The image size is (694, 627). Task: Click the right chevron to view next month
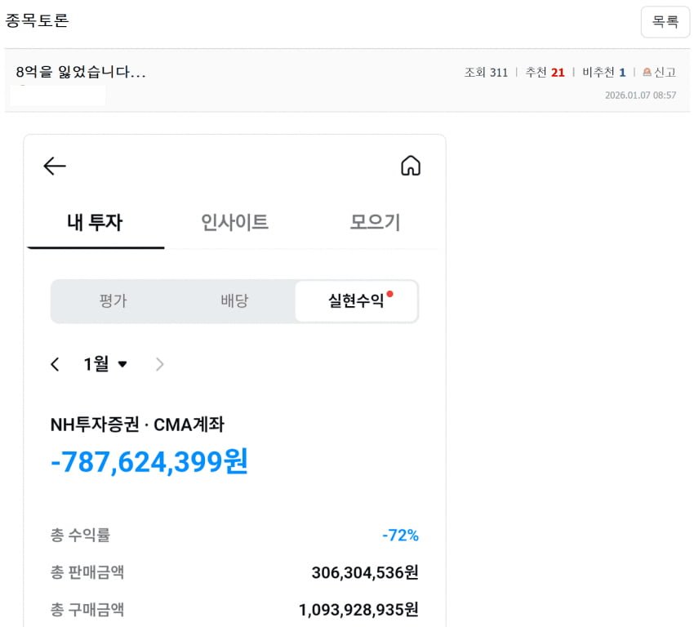coord(160,364)
